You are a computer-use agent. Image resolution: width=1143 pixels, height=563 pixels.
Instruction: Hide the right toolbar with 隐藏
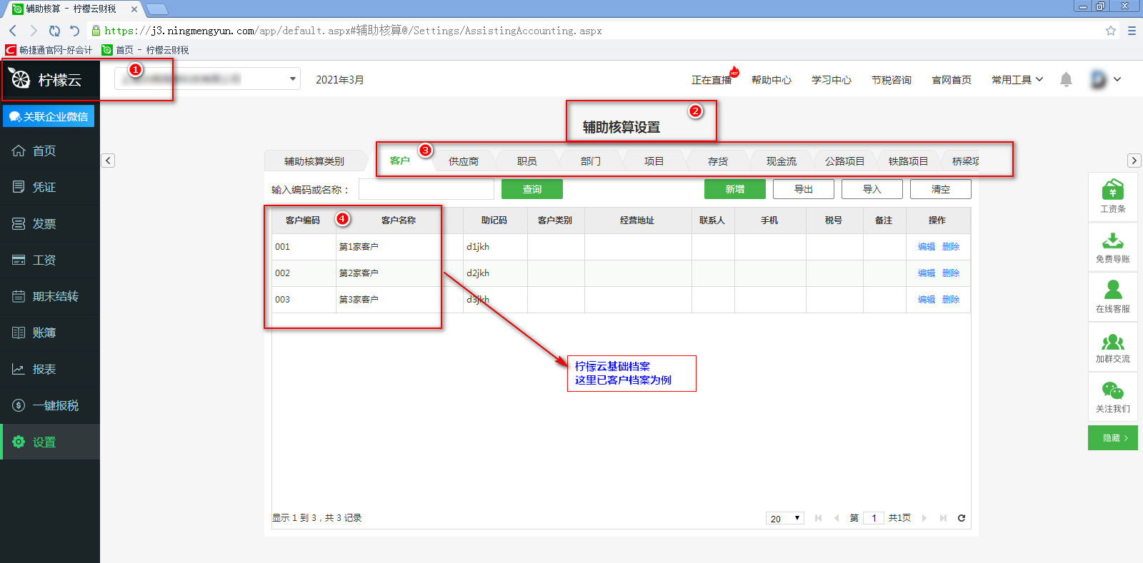click(1112, 438)
